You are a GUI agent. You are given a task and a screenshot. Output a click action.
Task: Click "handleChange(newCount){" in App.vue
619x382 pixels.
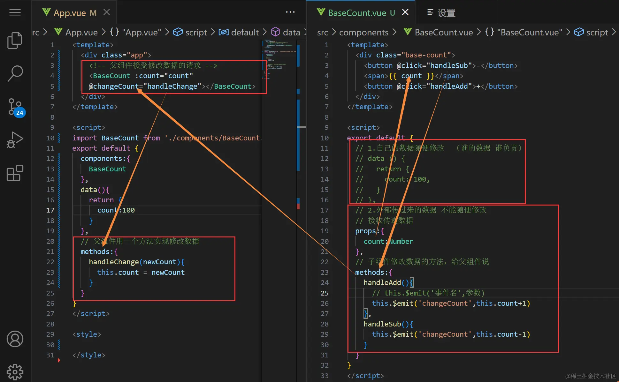tap(137, 262)
